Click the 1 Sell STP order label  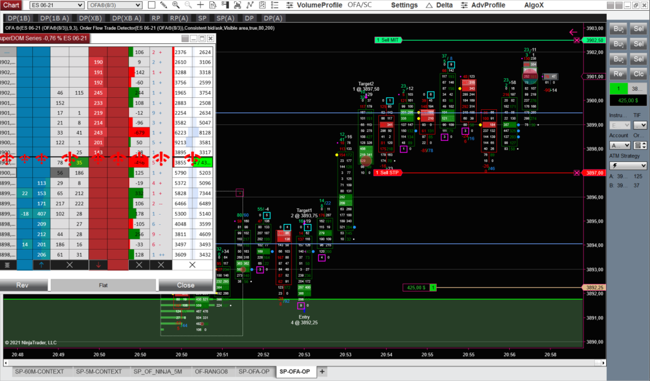point(388,173)
